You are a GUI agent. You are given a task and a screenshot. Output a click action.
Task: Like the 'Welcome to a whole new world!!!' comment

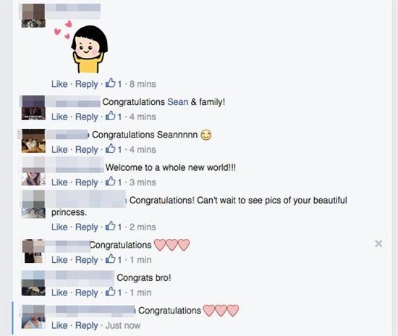[59, 182]
